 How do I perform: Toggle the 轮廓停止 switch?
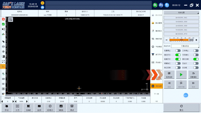pos(178,51)
